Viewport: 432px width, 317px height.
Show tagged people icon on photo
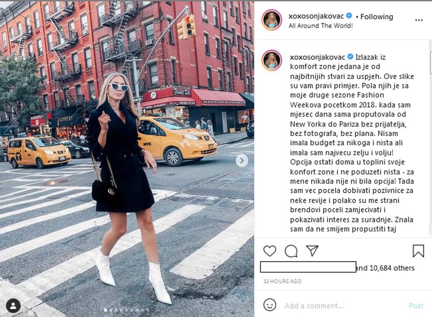pyautogui.click(x=13, y=306)
